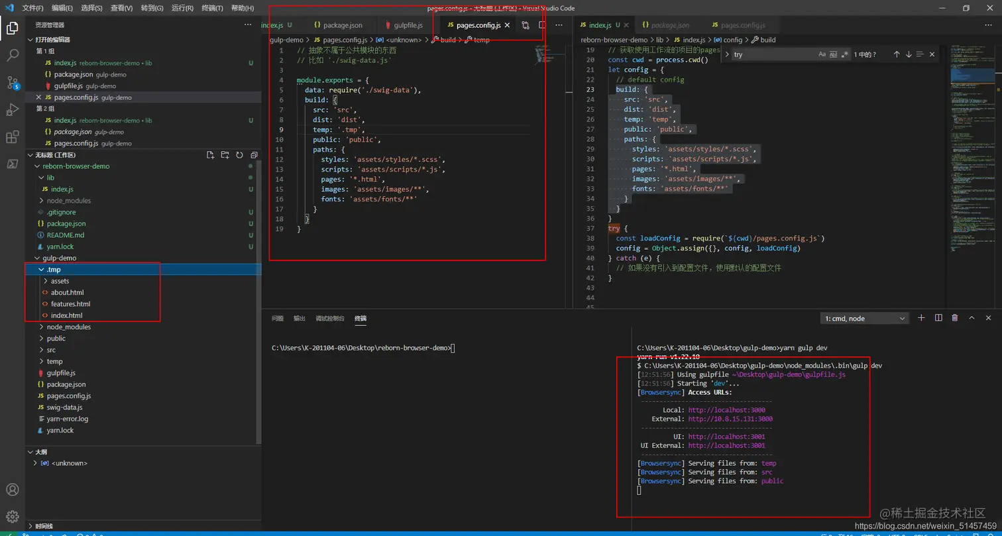Close the terminal panel
1002x536 pixels.
tap(989, 318)
